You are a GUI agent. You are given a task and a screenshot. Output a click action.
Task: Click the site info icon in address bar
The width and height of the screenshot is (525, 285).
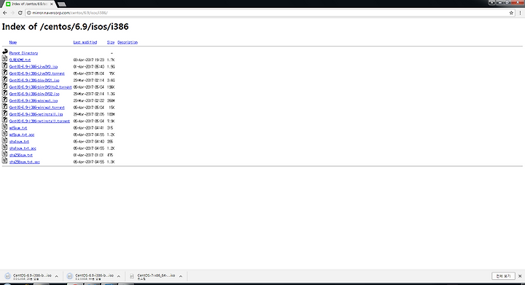click(x=28, y=12)
